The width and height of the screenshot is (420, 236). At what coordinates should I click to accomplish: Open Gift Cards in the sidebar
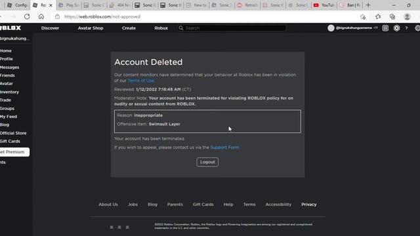point(10,141)
